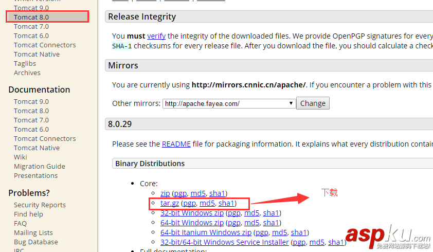Open the README link
Image resolution: width=433 pixels, height=252 pixels.
(x=176, y=144)
